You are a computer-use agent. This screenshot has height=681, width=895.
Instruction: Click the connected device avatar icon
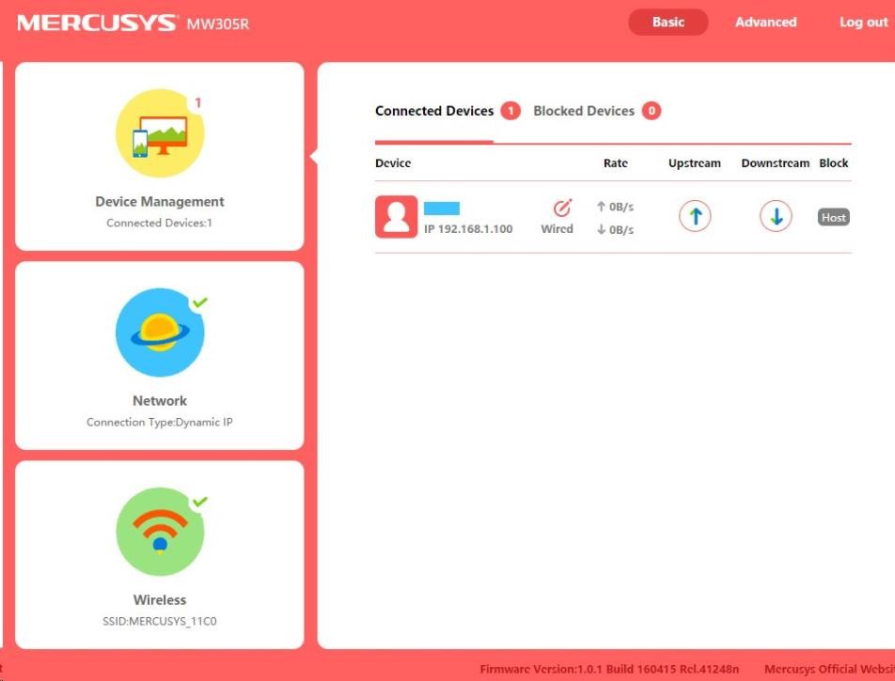(x=396, y=217)
